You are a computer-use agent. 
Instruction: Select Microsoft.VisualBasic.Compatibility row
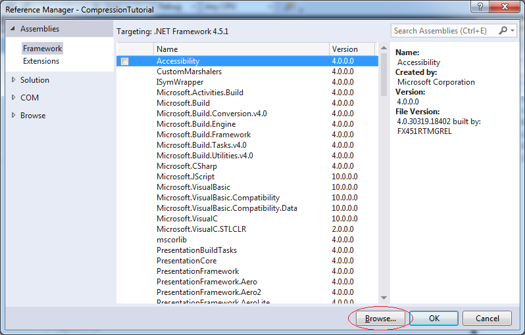[x=247, y=198]
